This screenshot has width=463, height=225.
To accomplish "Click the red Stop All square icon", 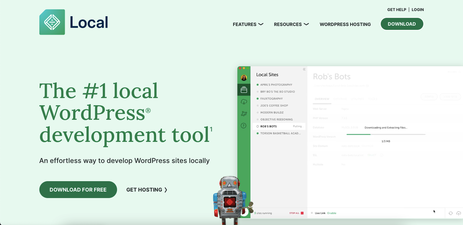I will pyautogui.click(x=302, y=213).
